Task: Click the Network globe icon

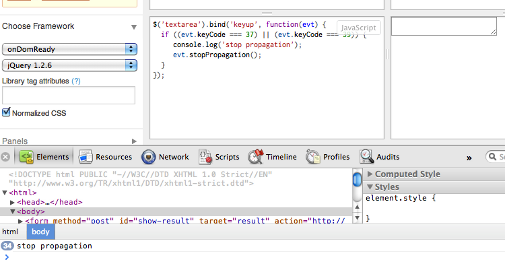Action: coord(148,157)
